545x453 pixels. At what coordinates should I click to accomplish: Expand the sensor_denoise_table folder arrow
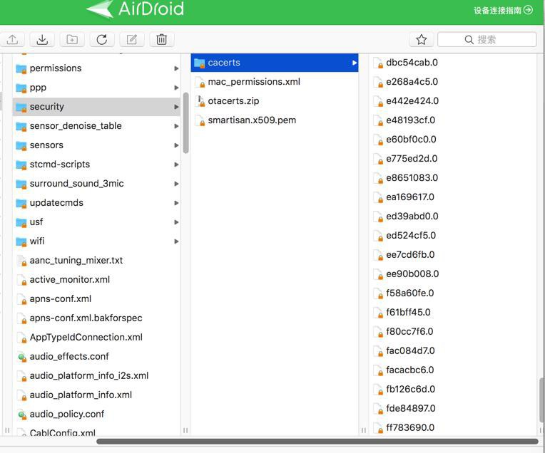[177, 126]
